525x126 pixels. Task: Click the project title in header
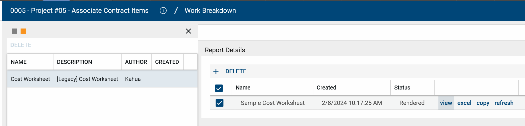pos(79,11)
